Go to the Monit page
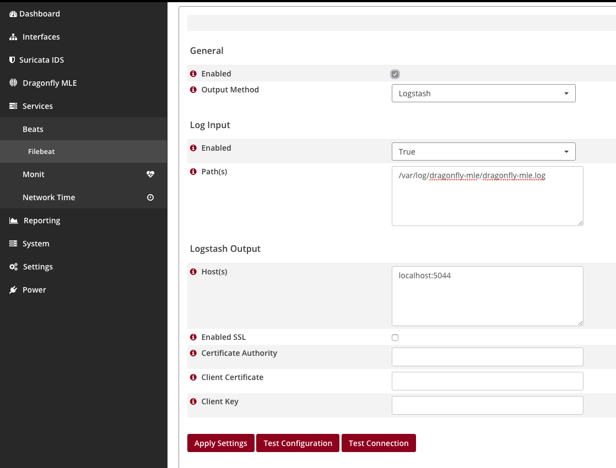616x468 pixels. (x=83, y=174)
